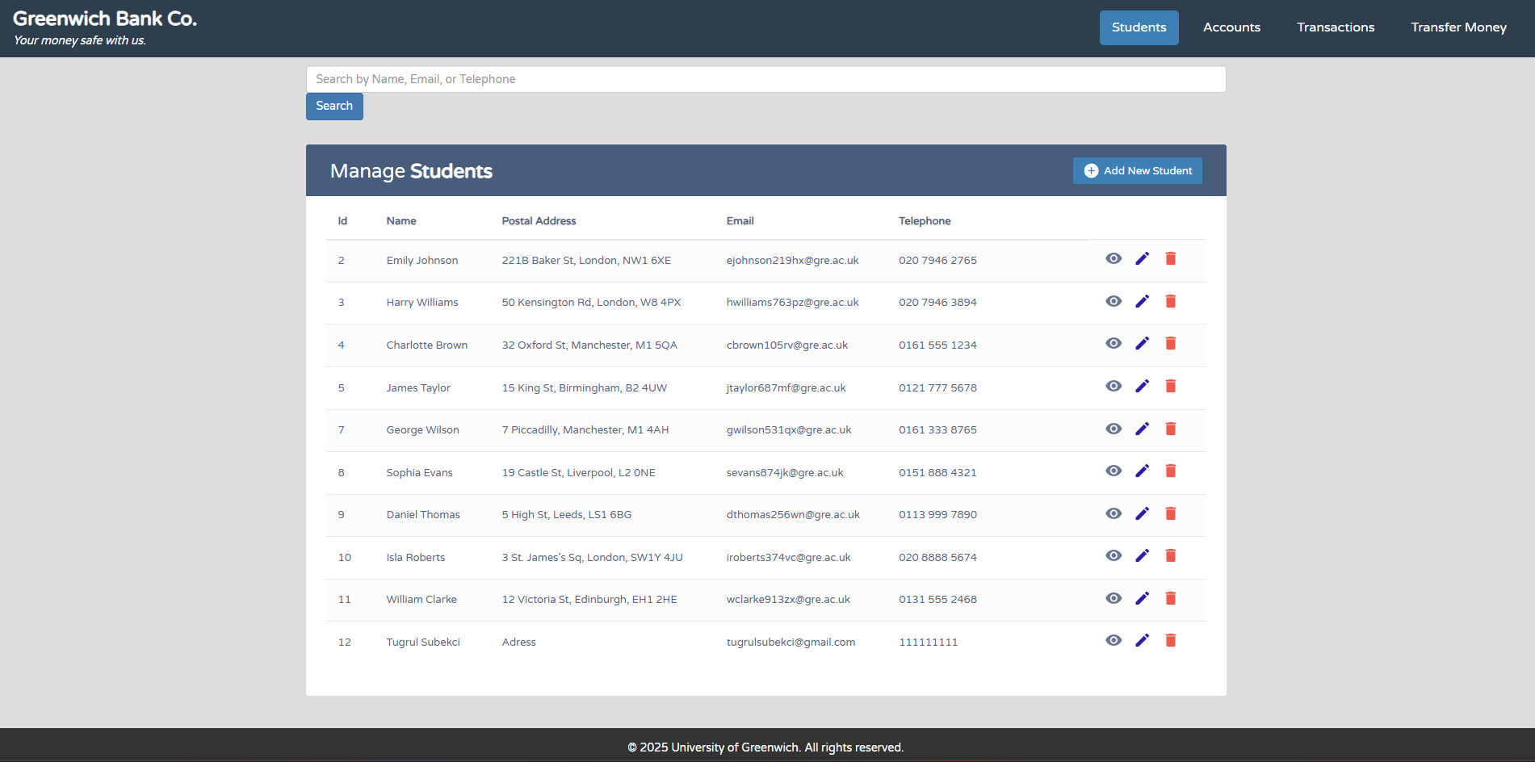The width and height of the screenshot is (1535, 762).
Task: View details of James Taylor via eye icon
Action: (1114, 386)
